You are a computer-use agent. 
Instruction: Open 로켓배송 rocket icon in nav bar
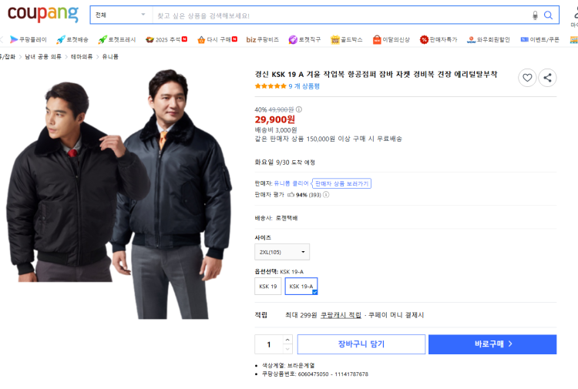pyautogui.click(x=61, y=40)
